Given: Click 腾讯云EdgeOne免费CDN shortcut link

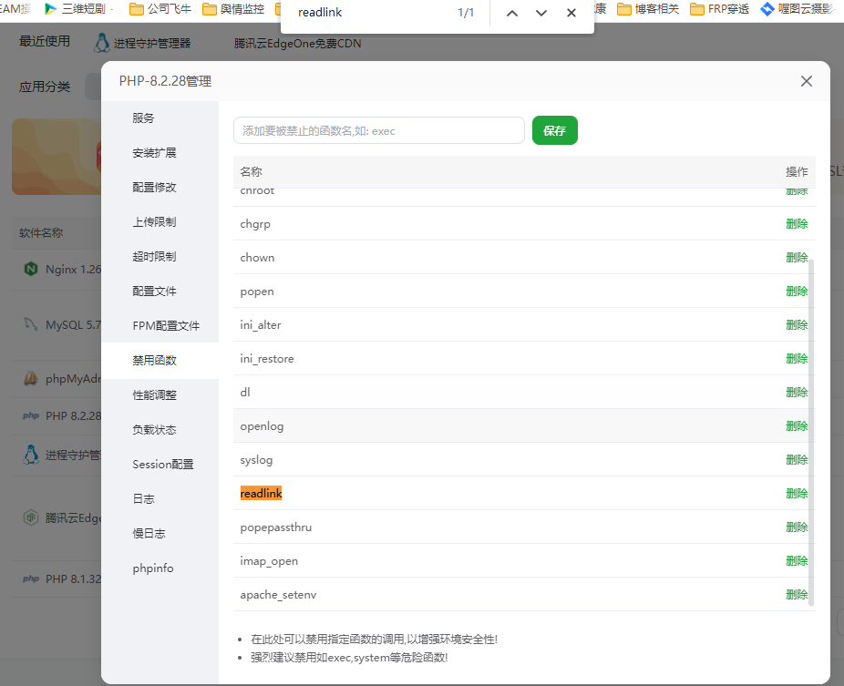Looking at the screenshot, I should 297,42.
